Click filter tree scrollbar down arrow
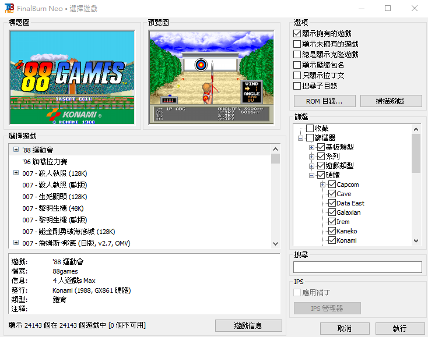 416,241
